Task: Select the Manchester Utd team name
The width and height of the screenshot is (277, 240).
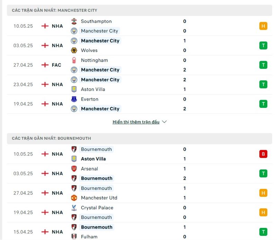Action: pyautogui.click(x=99, y=198)
